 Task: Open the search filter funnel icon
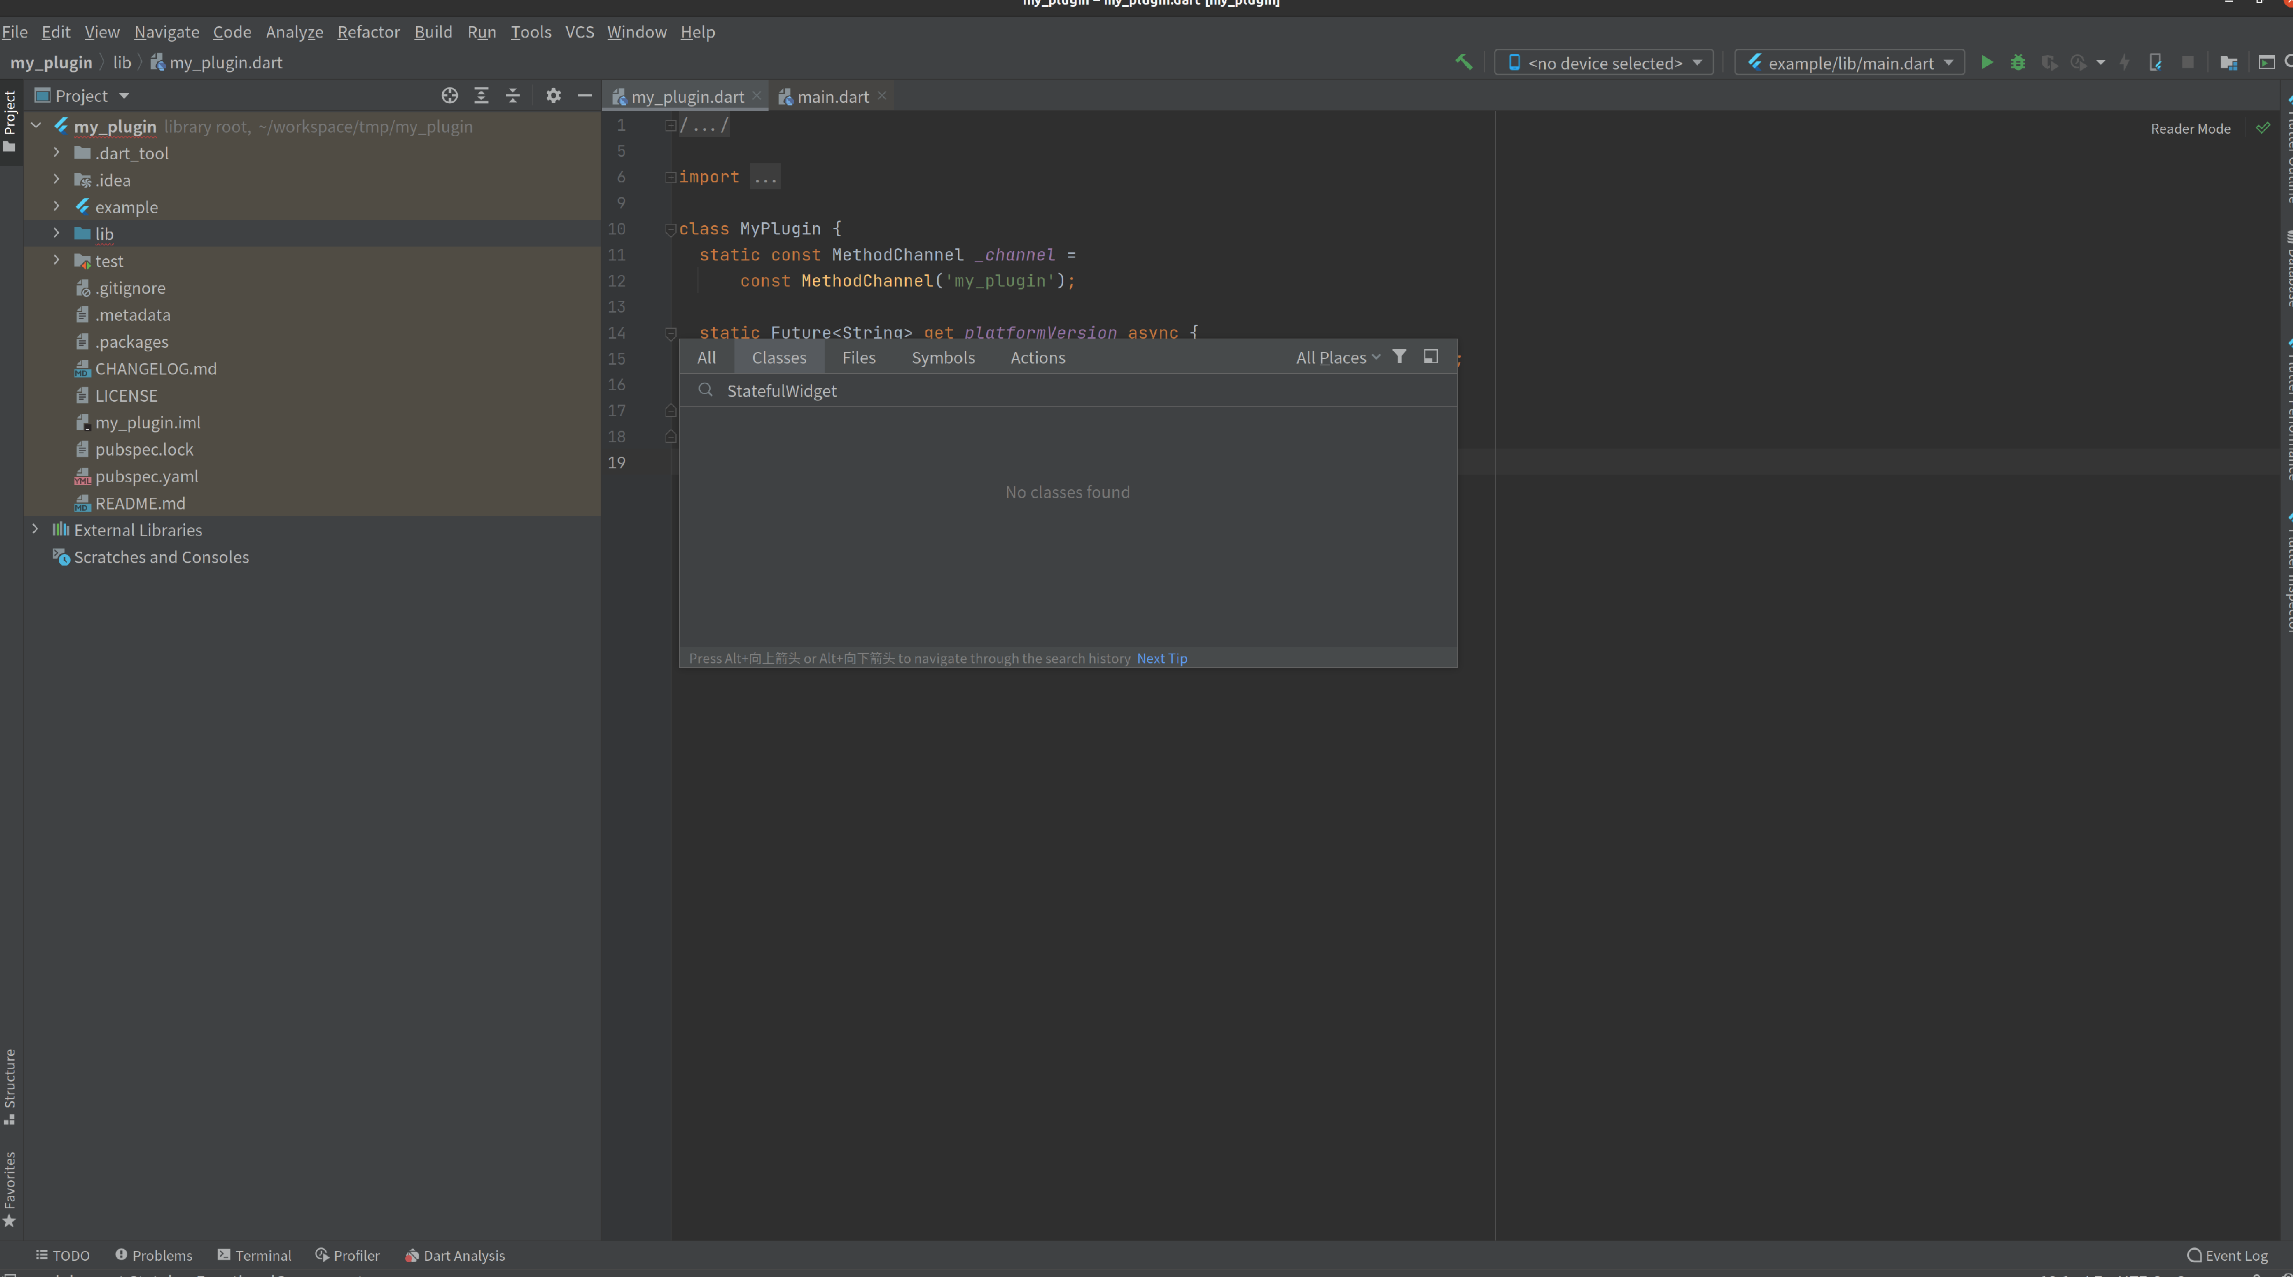tap(1400, 356)
